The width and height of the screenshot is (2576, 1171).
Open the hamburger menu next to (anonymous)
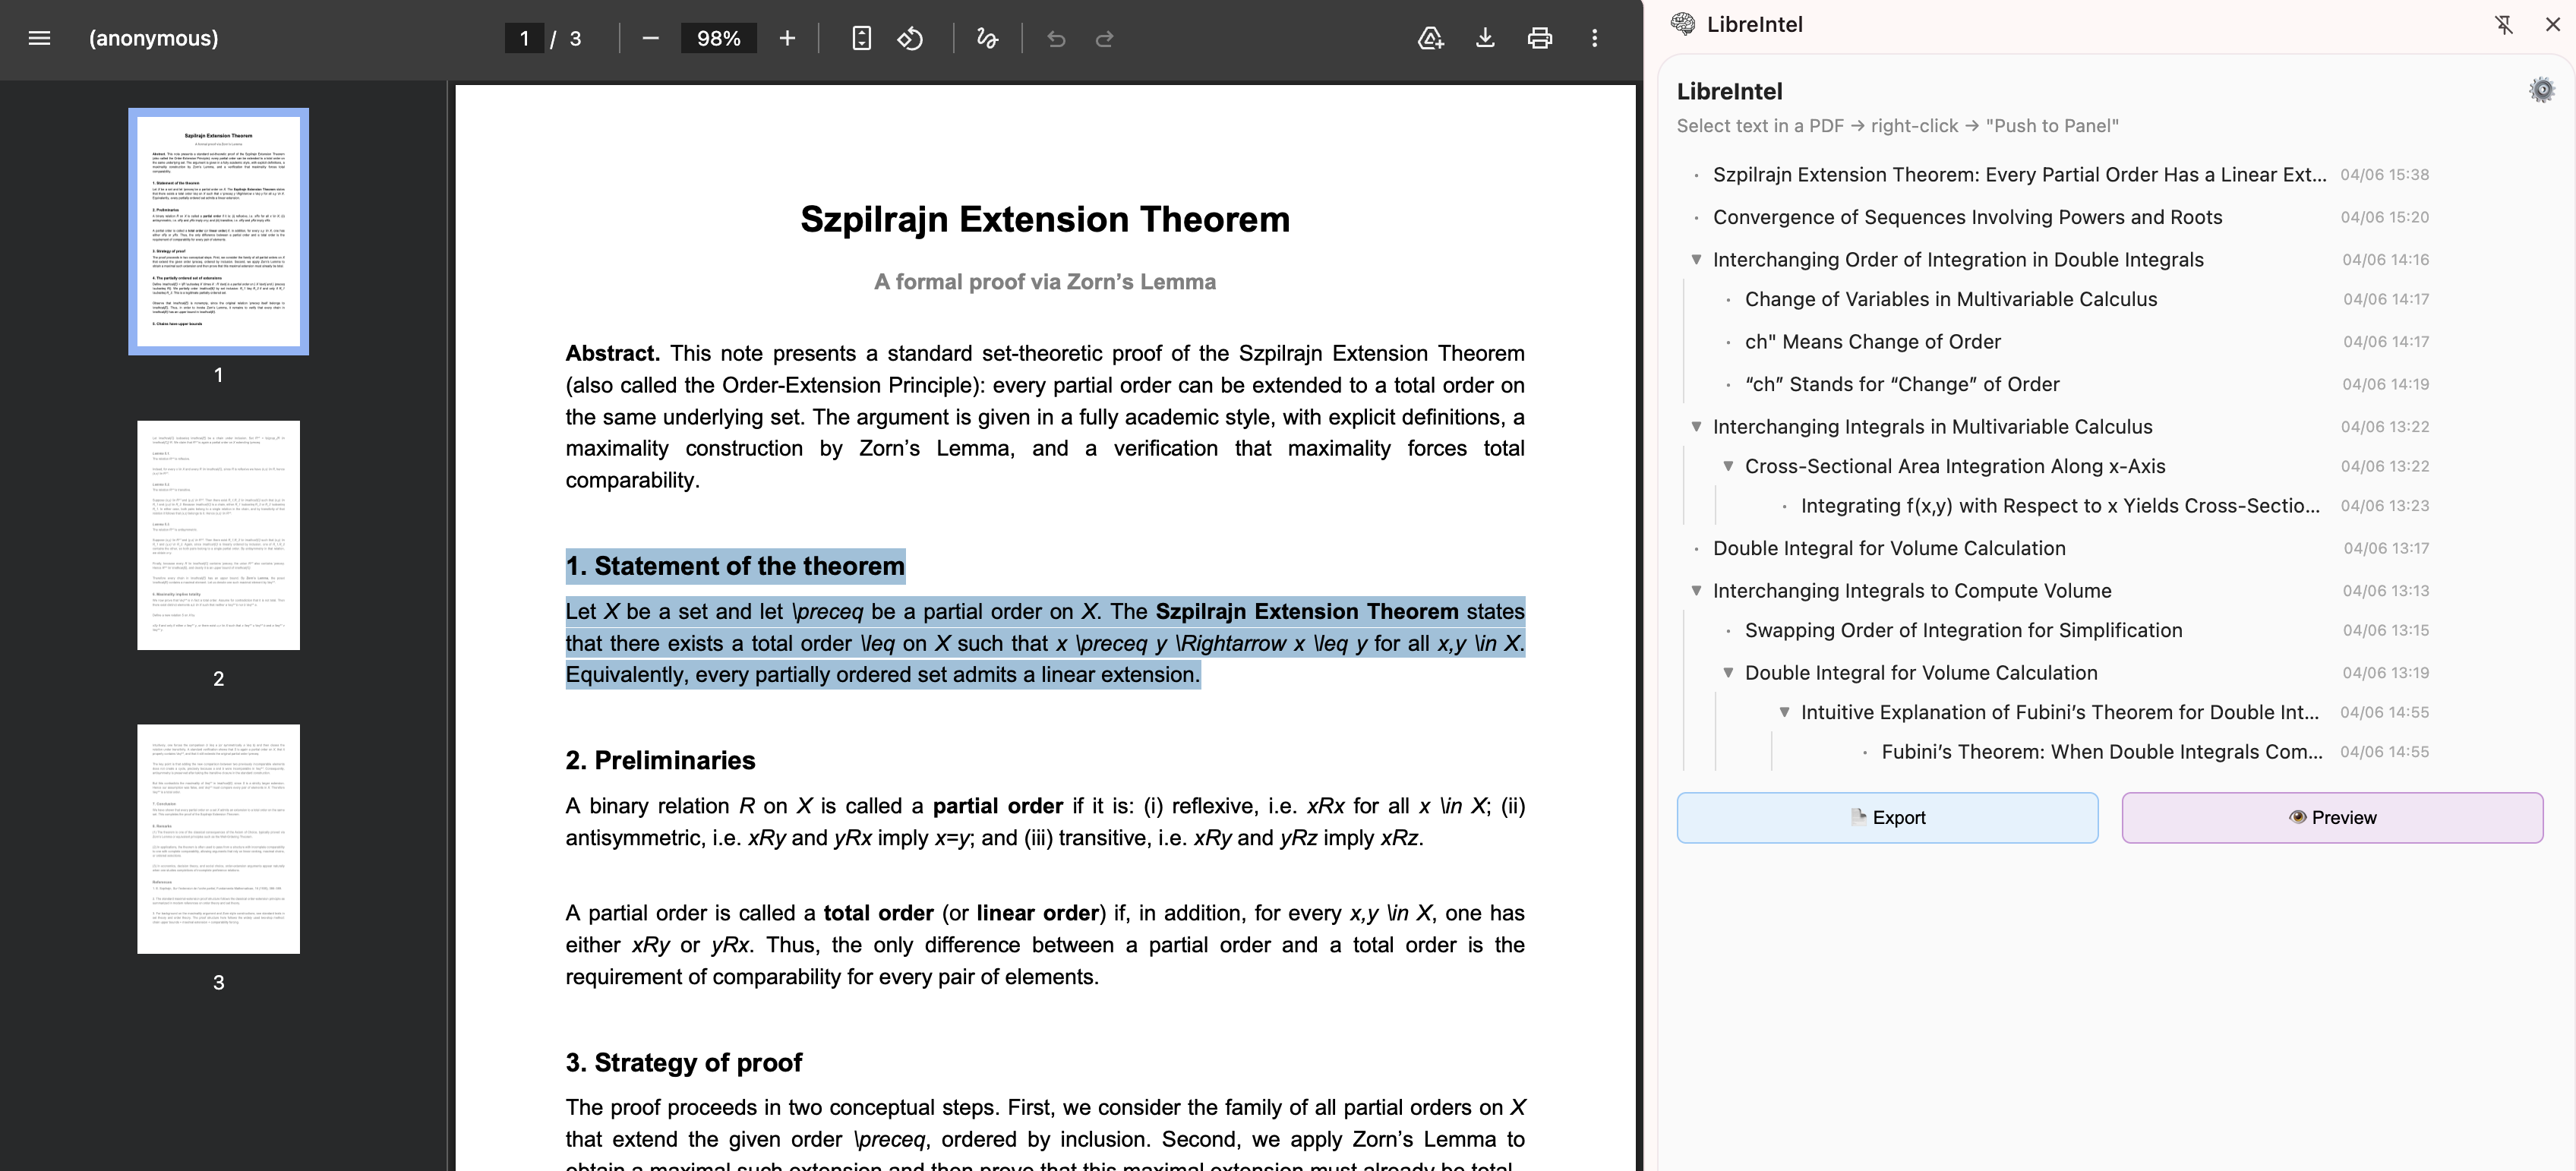[x=38, y=38]
